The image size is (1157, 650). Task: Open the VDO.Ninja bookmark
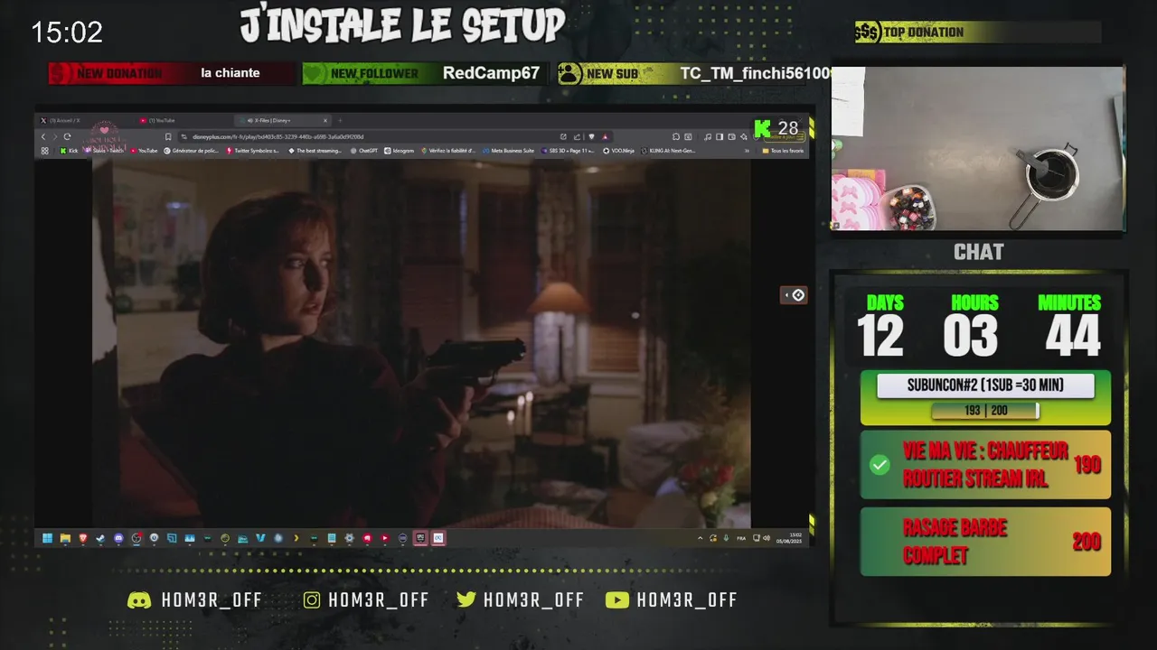click(x=618, y=151)
